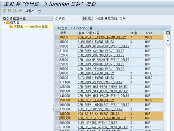Open CRM_BUPA_MKT_PROSP_EVENT_DELE2 link
The height and width of the screenshot is (131, 174).
point(104,96)
